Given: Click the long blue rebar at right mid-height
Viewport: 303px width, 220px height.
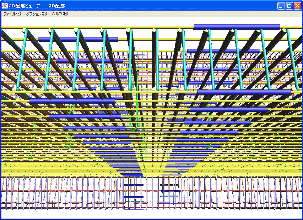Looking at the screenshot, I should (x=244, y=92).
